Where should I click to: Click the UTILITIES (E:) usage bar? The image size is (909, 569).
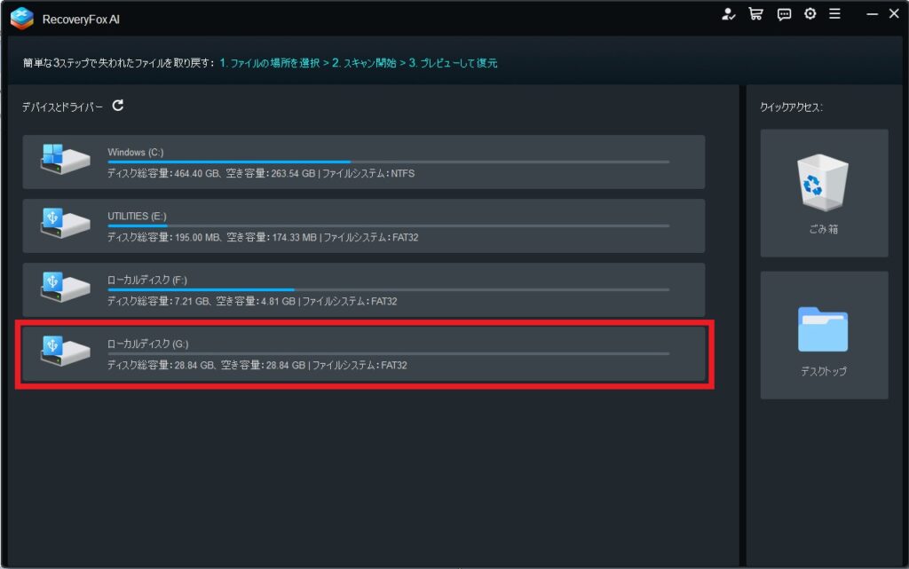tap(389, 225)
